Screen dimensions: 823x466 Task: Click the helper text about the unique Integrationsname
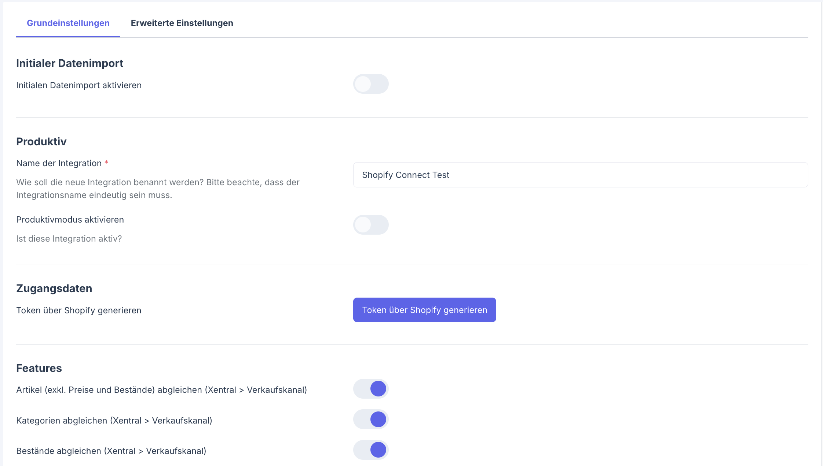pyautogui.click(x=158, y=189)
